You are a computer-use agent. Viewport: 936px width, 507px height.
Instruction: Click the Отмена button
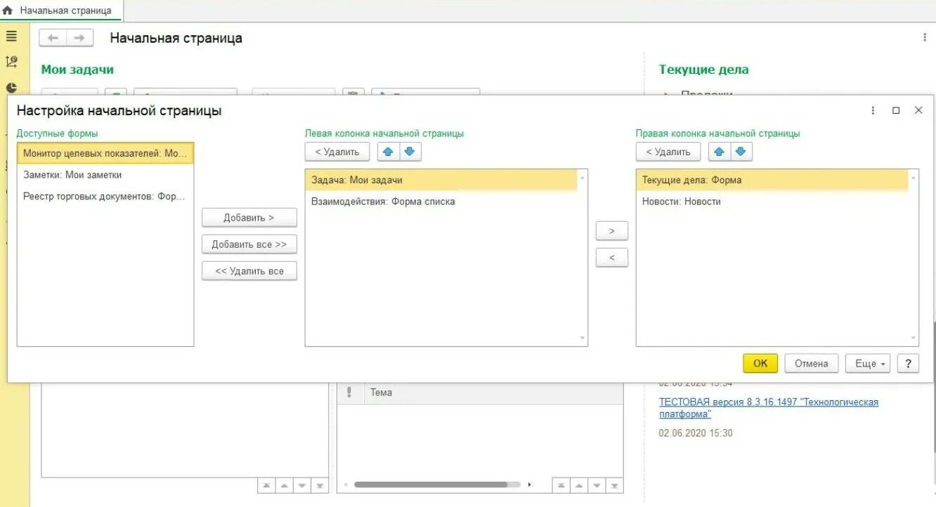pyautogui.click(x=811, y=363)
